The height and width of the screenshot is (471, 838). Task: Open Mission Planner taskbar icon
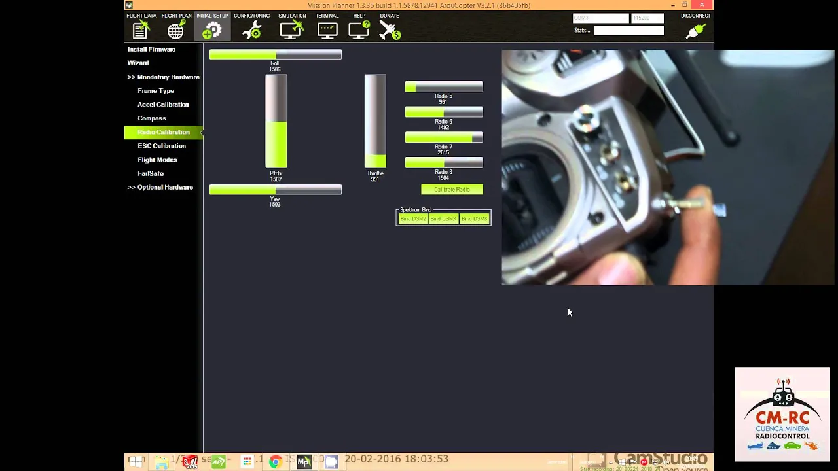tap(303, 462)
